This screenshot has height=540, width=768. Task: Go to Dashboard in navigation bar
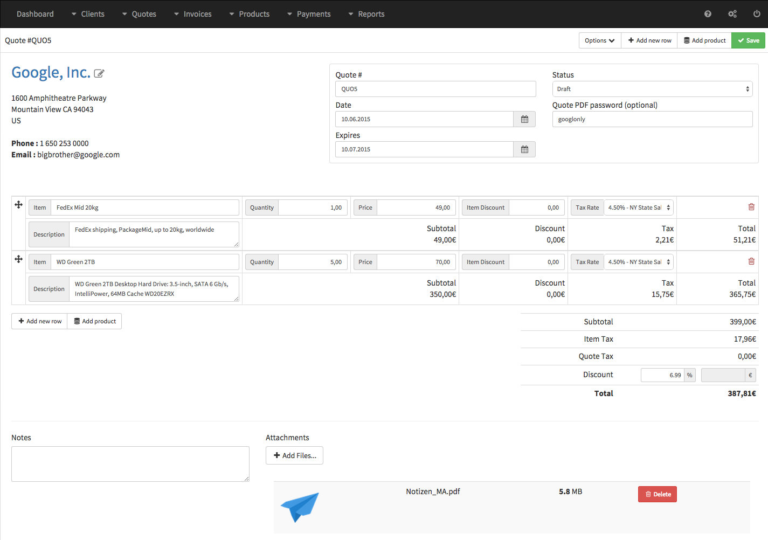pos(35,14)
